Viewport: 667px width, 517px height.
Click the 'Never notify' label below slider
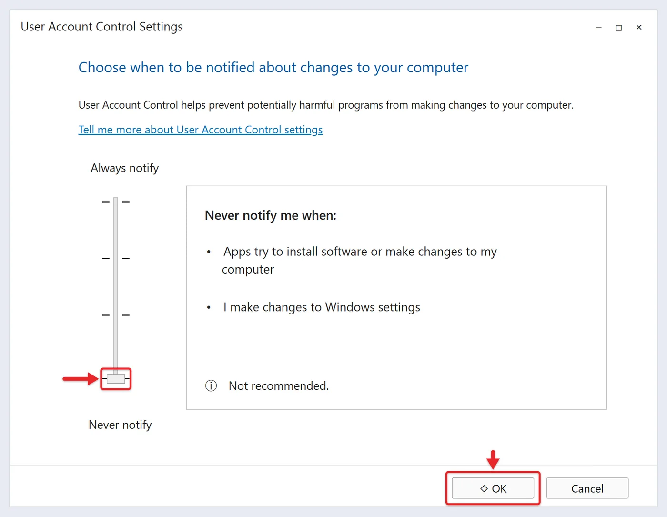[x=120, y=425]
